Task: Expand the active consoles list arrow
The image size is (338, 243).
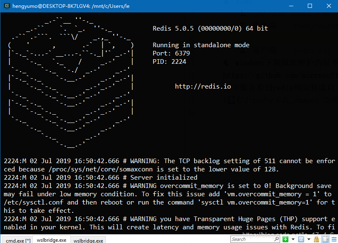Action: click(x=309, y=239)
